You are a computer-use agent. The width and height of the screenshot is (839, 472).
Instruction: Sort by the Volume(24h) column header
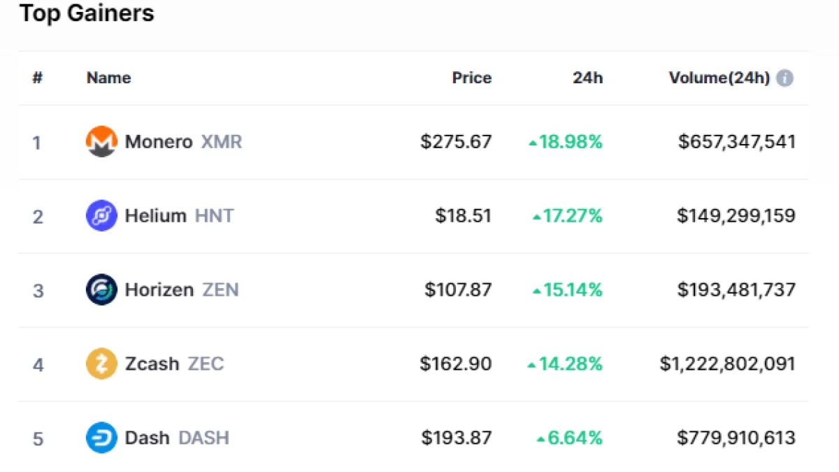[719, 78]
